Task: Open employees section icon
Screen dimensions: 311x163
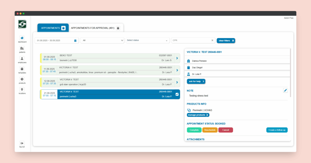Action: tap(22, 59)
